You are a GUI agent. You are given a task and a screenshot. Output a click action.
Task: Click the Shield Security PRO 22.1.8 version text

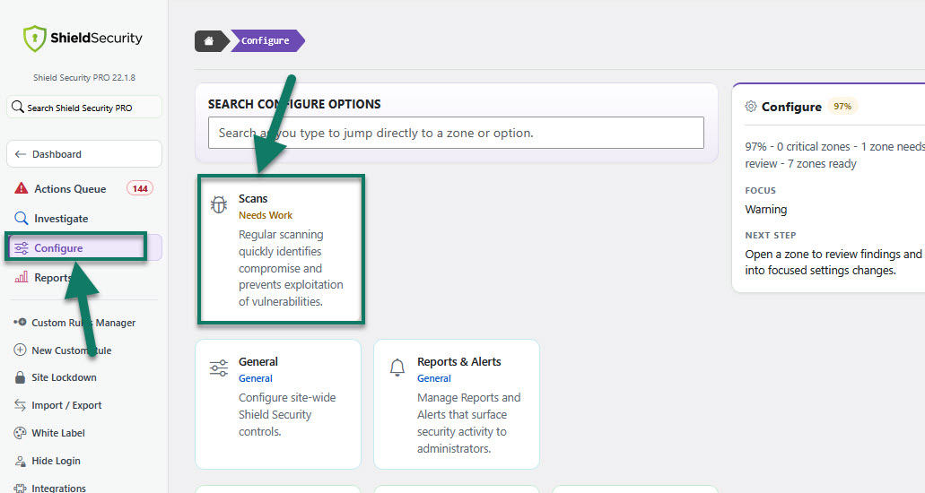tap(84, 77)
